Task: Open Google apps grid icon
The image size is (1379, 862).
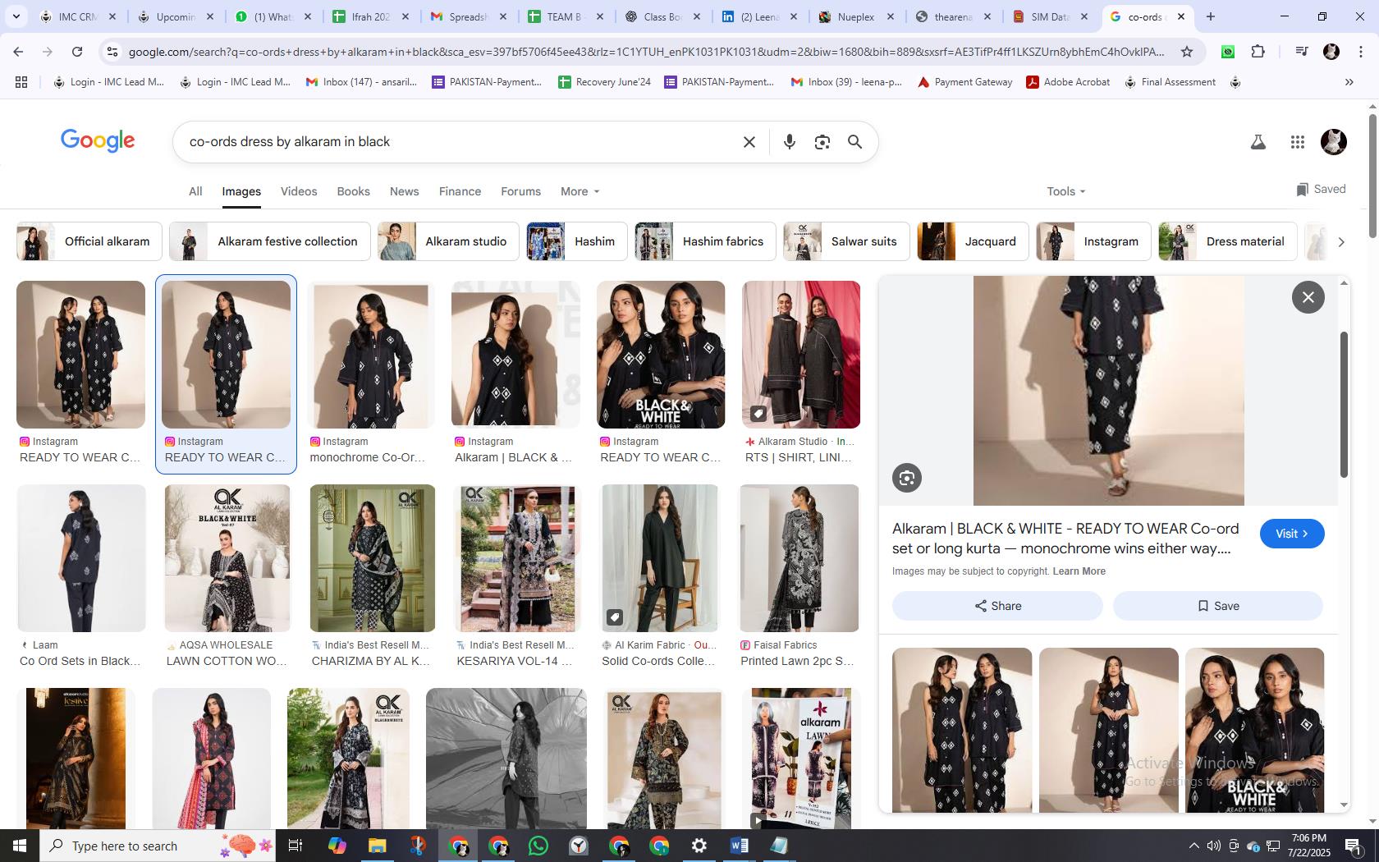Action: coord(1297,142)
